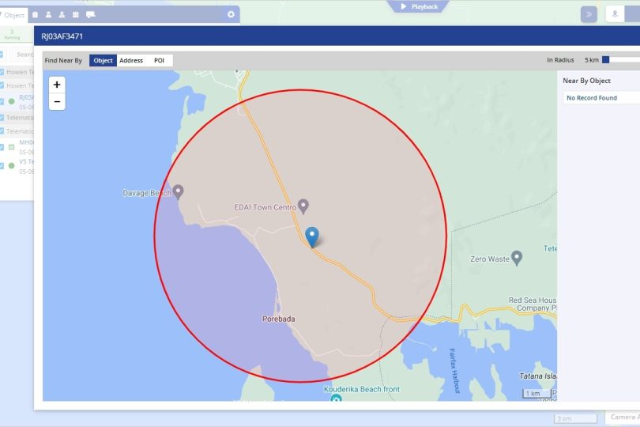Viewport: 640px width, 427px height.
Task: Click the Kouderika Beach front marker
Action: (336, 396)
